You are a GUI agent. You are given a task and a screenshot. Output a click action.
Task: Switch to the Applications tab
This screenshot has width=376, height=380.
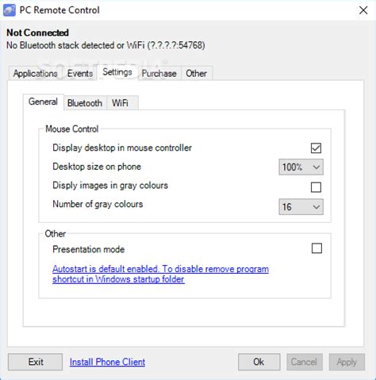[x=35, y=73]
